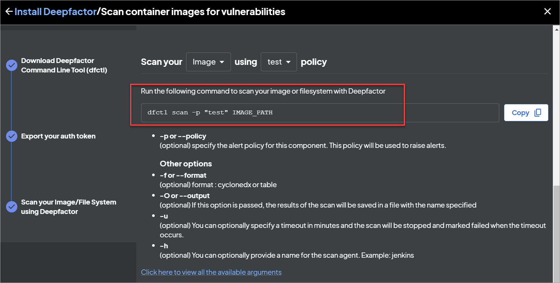Click the '-p or --policy' option text
This screenshot has height=283, width=560.
pyautogui.click(x=183, y=136)
